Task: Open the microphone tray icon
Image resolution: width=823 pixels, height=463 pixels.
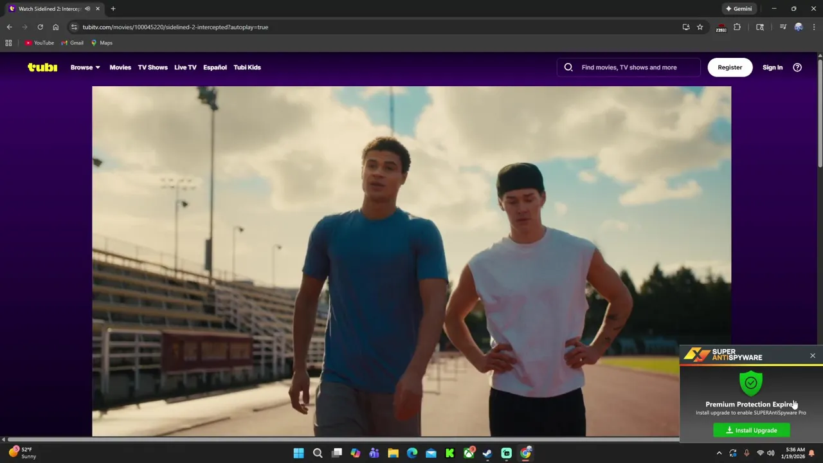Action: coord(746,453)
